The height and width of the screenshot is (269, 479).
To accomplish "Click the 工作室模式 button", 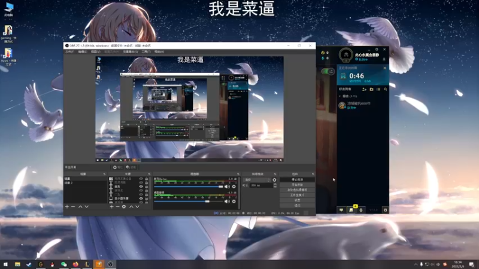I will click(297, 195).
